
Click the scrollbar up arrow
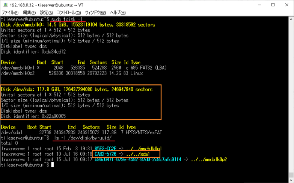coord(291,19)
